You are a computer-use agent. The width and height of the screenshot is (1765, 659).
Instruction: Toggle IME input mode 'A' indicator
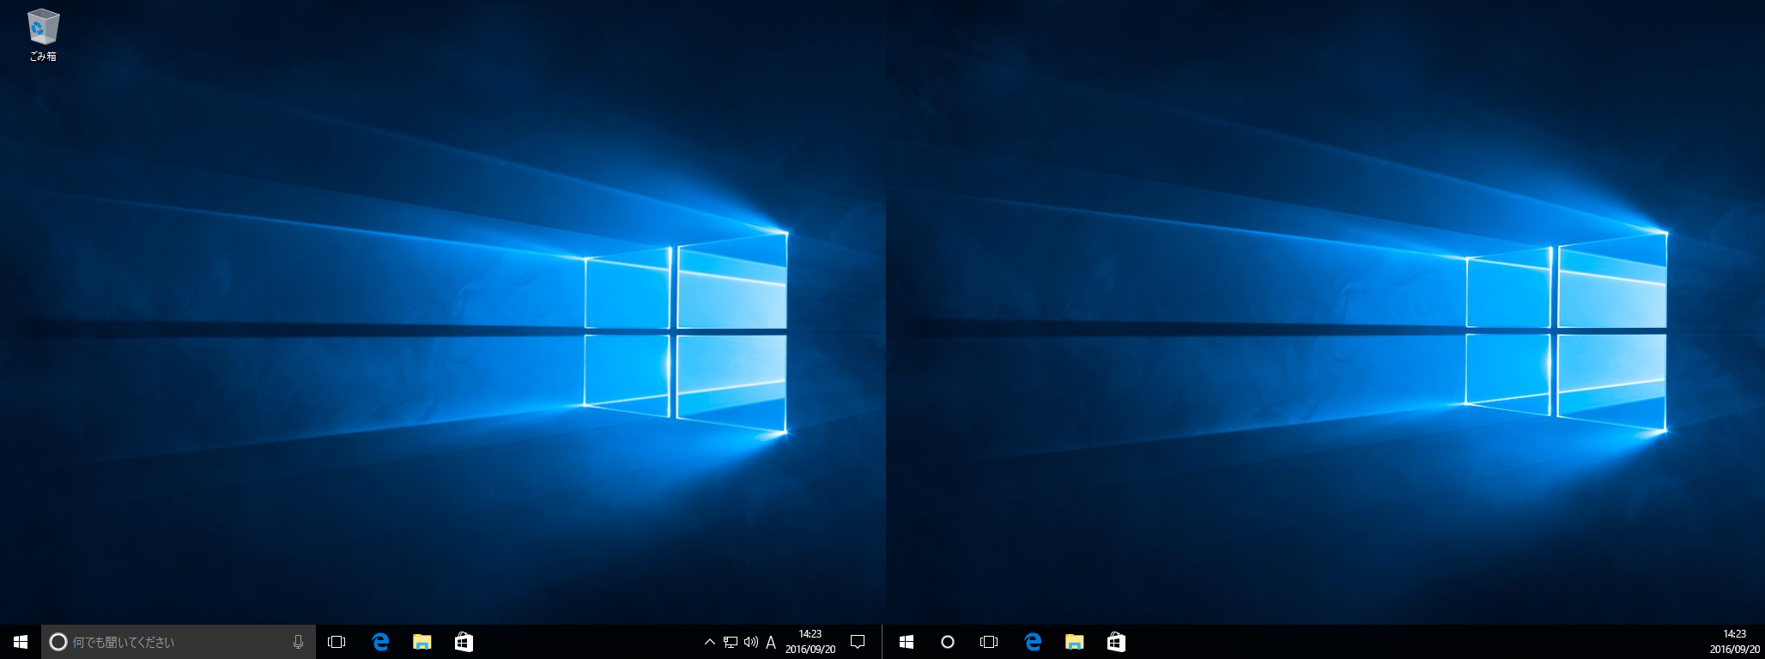[x=771, y=642]
